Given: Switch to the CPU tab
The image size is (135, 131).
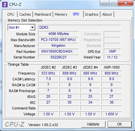Looking at the screenshot, I should [x=10, y=14].
